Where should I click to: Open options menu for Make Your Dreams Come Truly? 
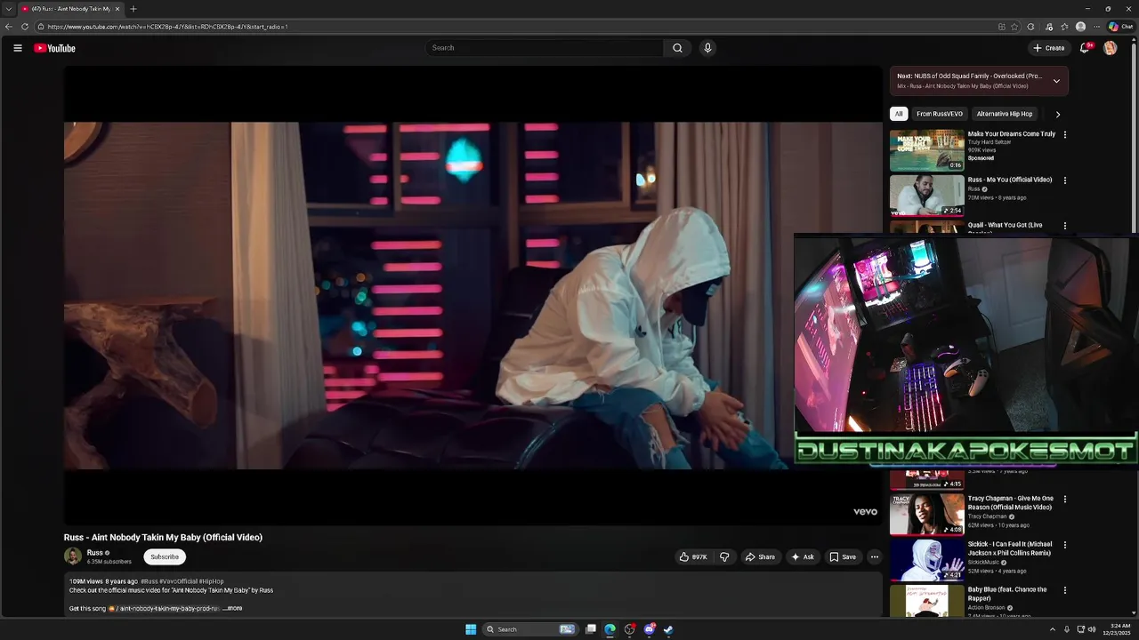[x=1065, y=135]
